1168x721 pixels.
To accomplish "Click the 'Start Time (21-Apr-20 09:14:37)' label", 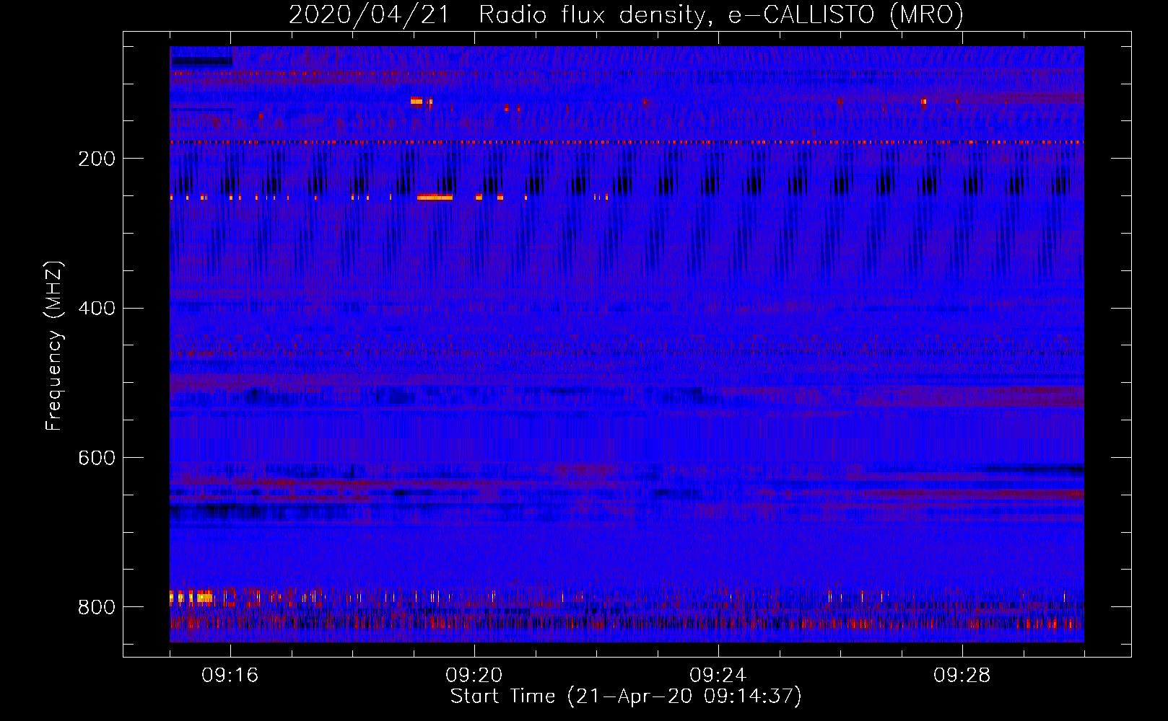I will pyautogui.click(x=626, y=696).
